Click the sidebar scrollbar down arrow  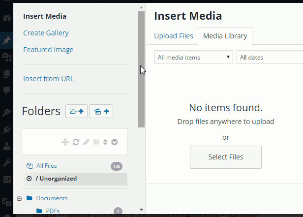[142, 210]
